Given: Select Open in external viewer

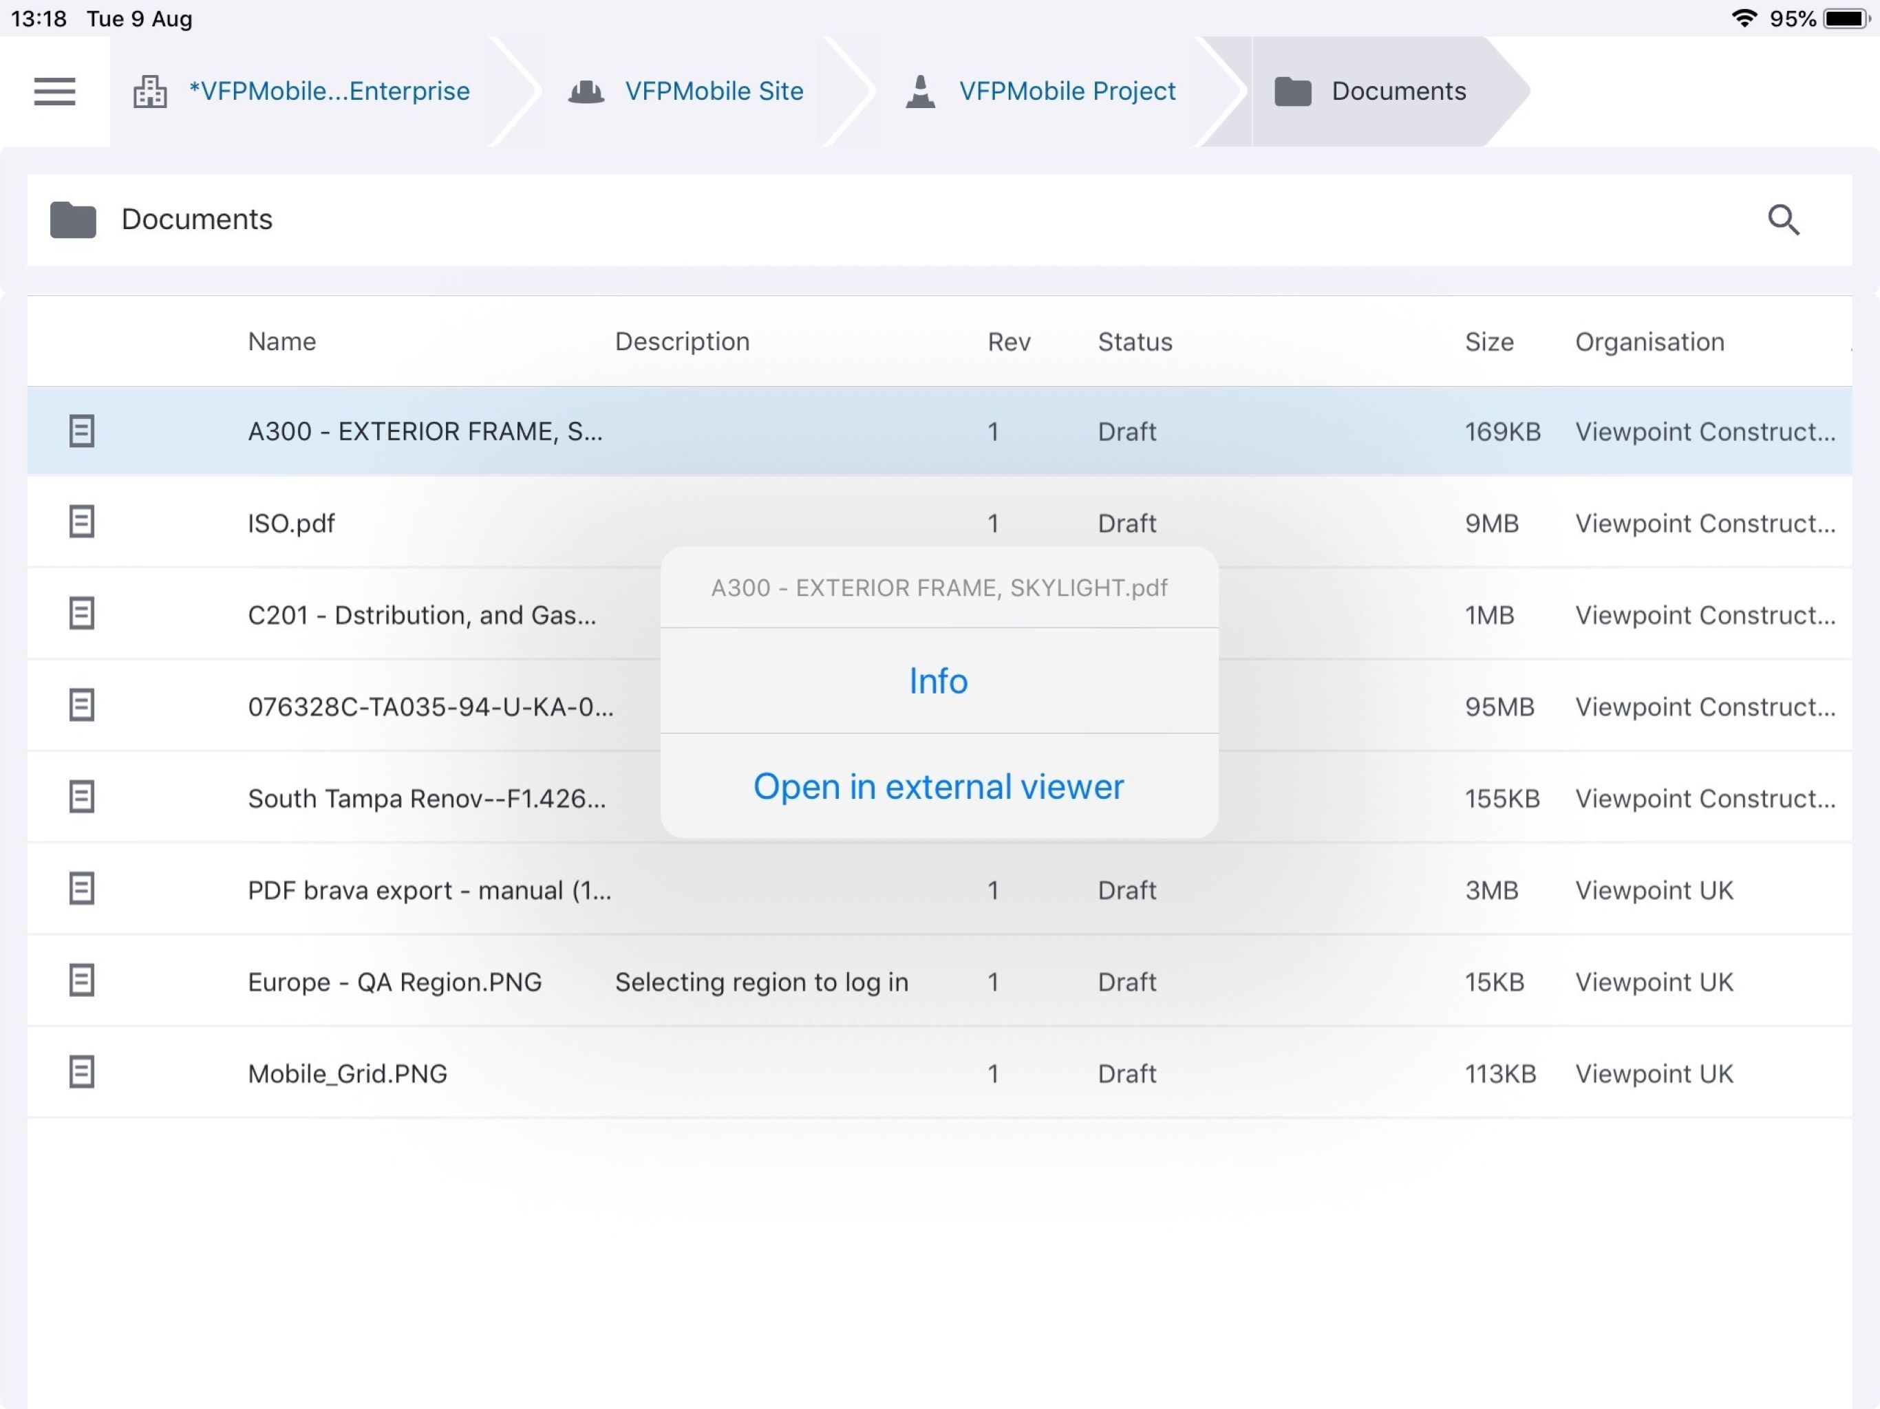Looking at the screenshot, I should tap(939, 787).
